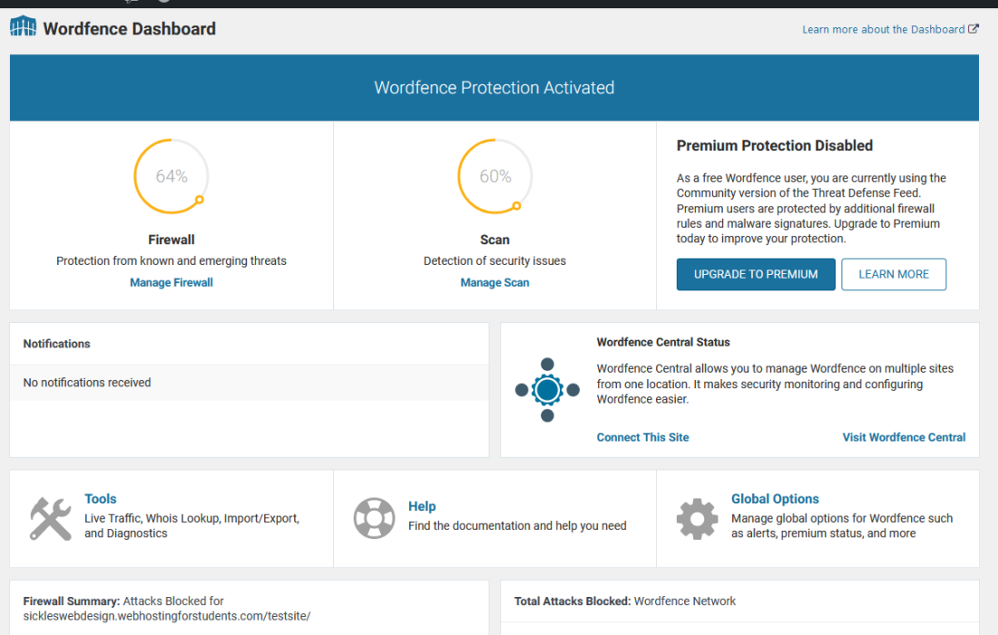Open Visit Wordfence Central link

pyautogui.click(x=904, y=437)
